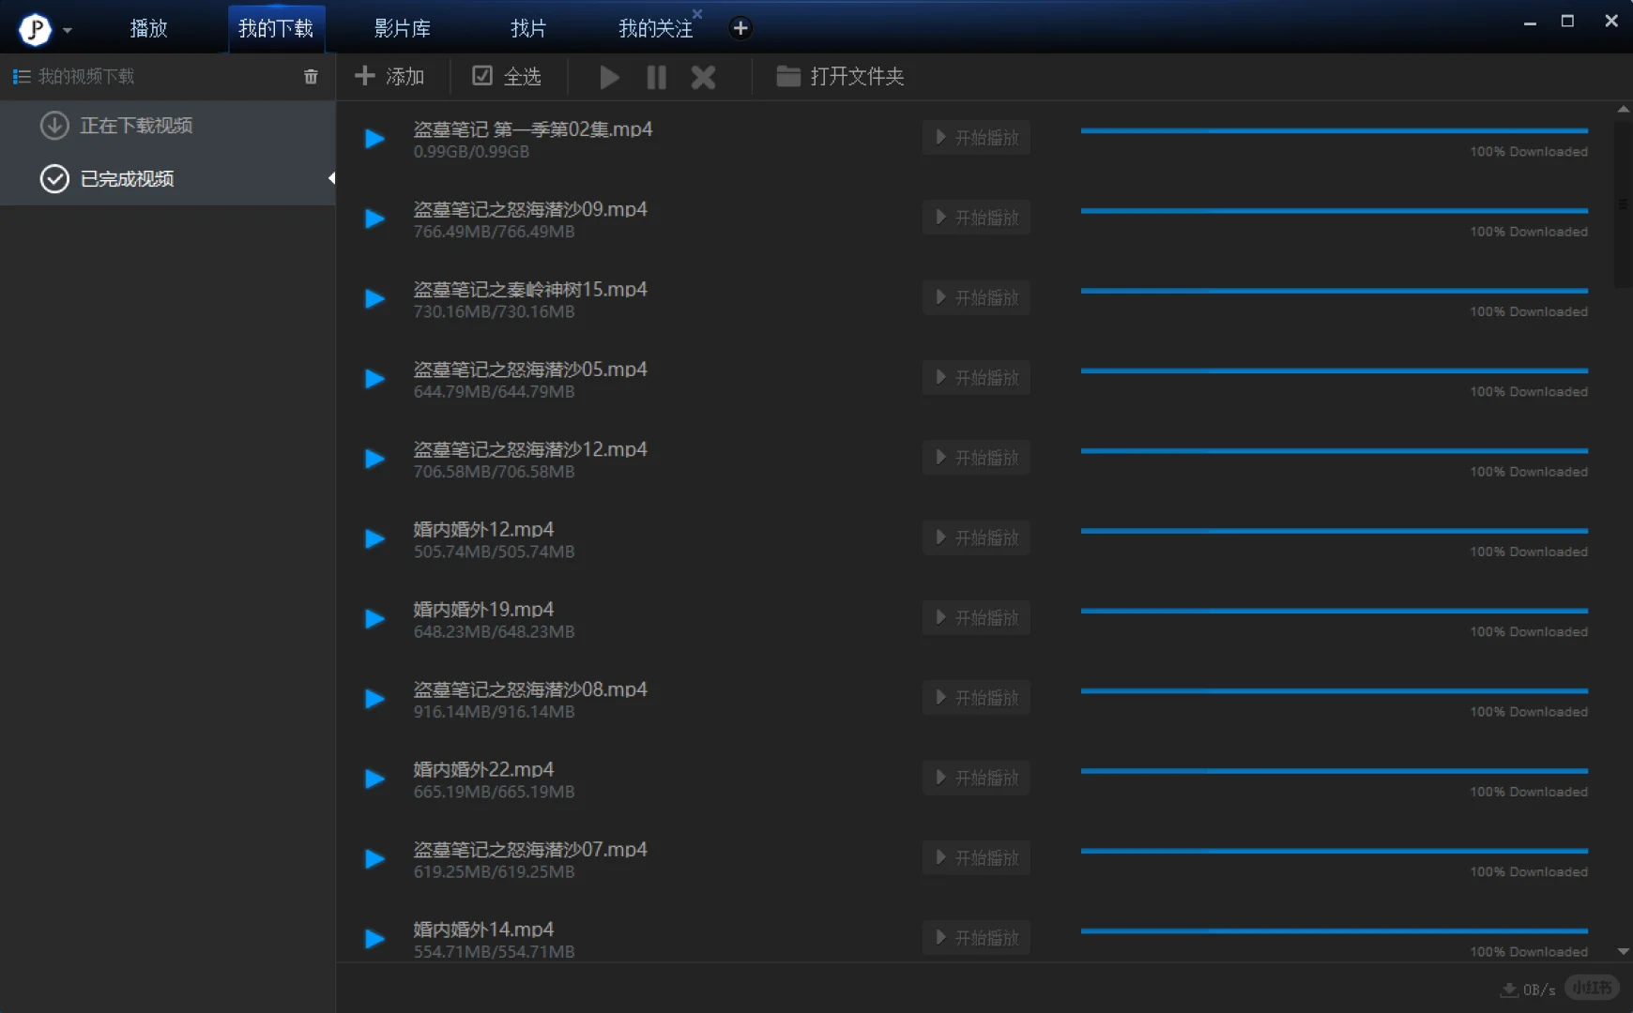Select file name 盗墓笔记之秦岭神树15.mp4

point(530,289)
